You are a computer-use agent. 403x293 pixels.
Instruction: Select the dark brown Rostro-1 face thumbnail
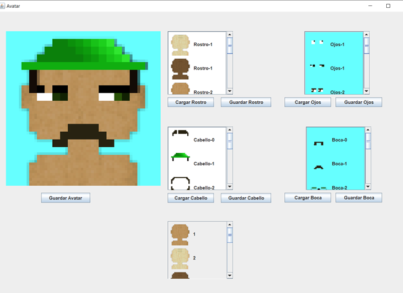pos(181,69)
